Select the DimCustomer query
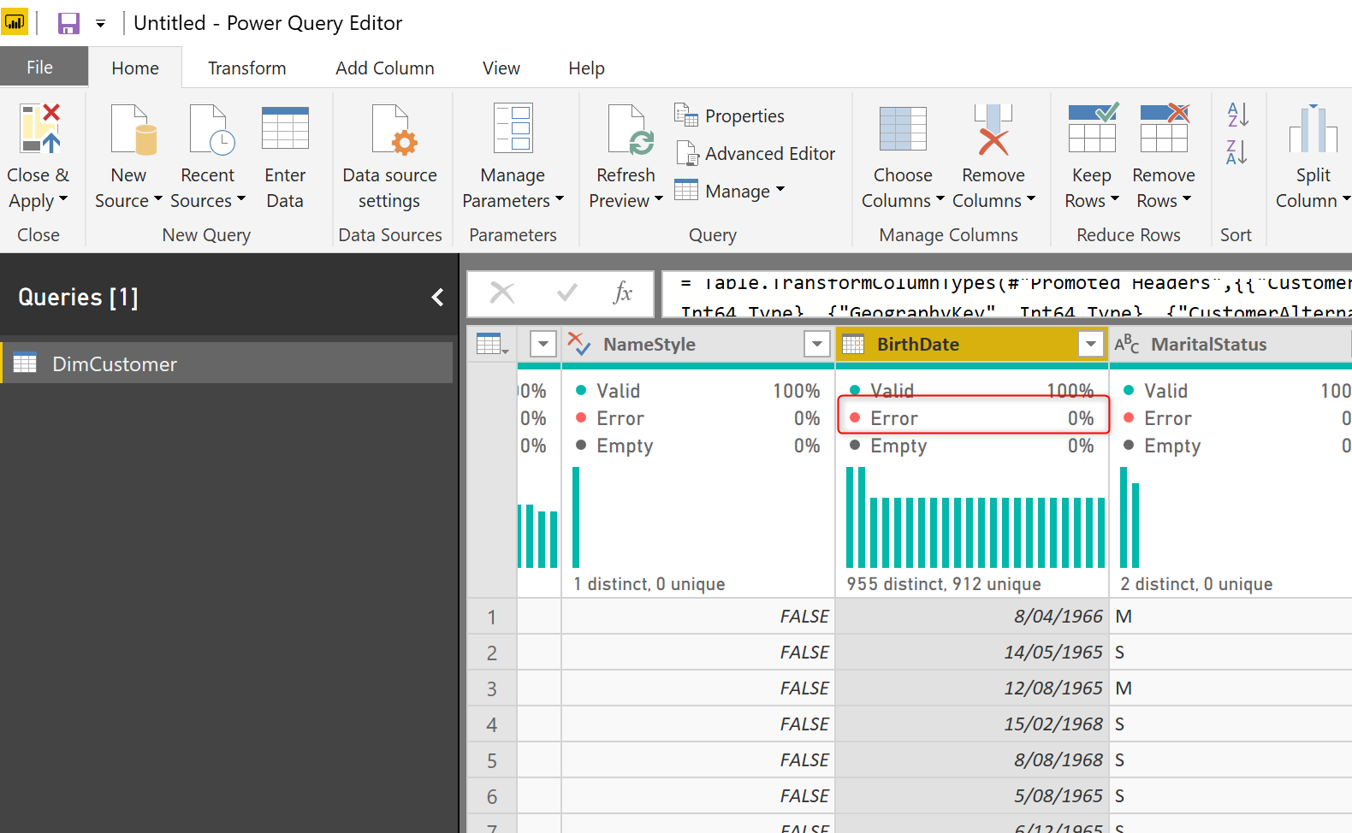 pyautogui.click(x=228, y=363)
